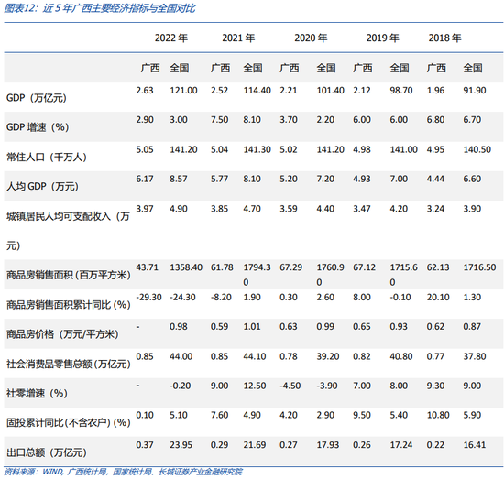Click the sales area value '67.29'
This screenshot has width=504, height=479.
tap(290, 267)
